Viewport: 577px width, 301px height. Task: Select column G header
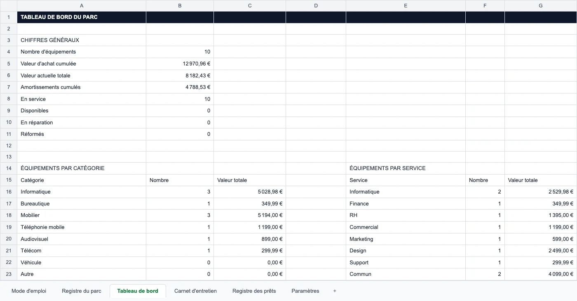click(x=541, y=6)
